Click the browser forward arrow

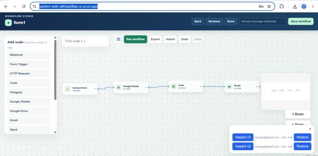pos(15,6)
